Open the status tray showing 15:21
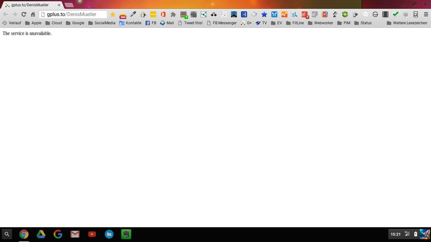This screenshot has height=242, width=431. coord(409,234)
